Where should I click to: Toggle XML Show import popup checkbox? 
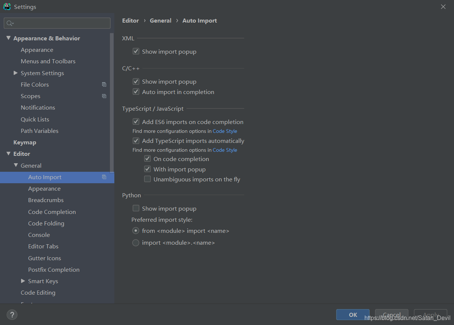(136, 51)
